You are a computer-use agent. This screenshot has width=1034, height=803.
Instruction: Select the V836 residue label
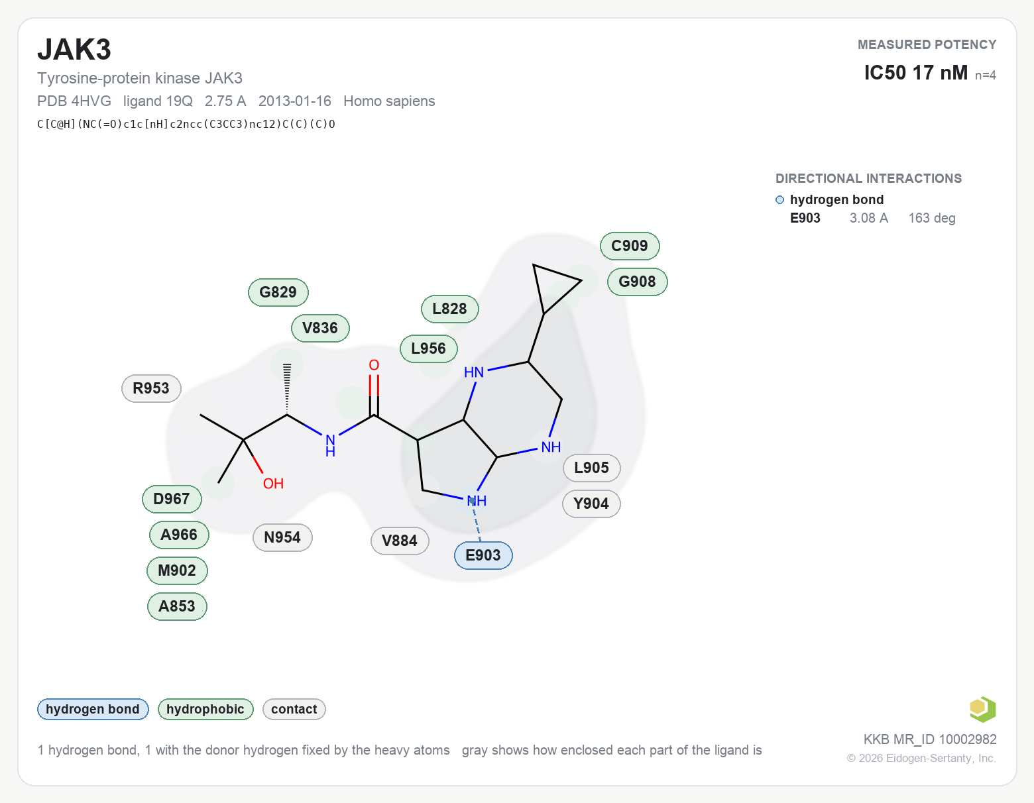(320, 328)
